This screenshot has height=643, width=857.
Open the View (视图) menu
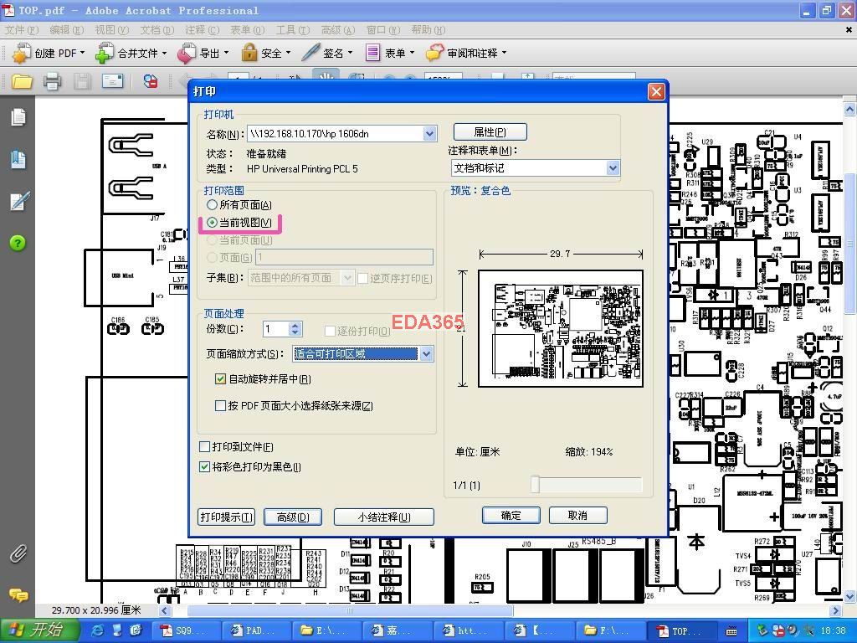111,30
